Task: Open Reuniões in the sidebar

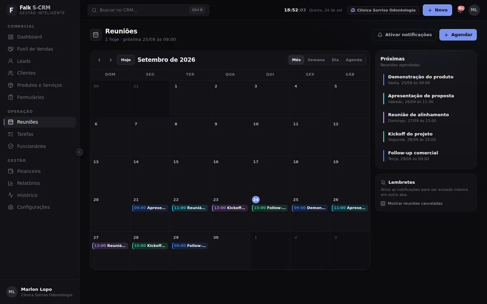Action: coord(40,122)
